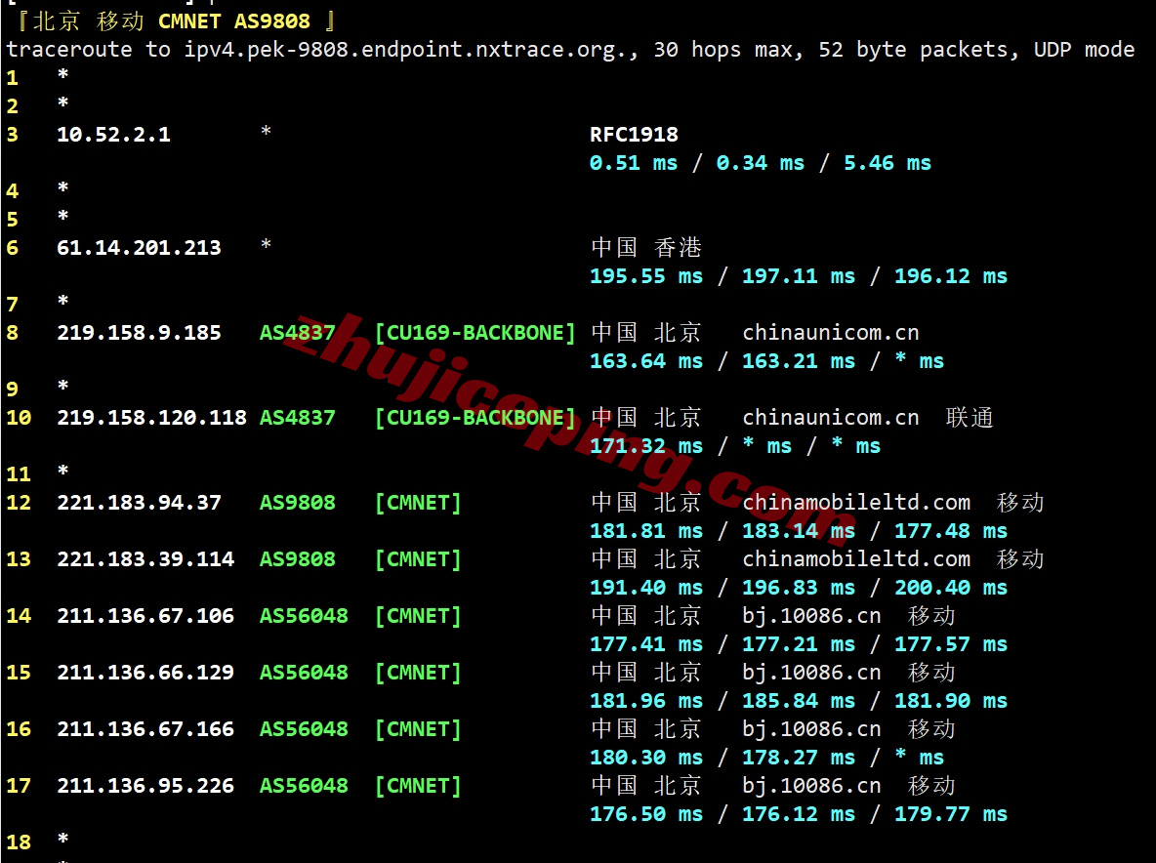Click the CMNET tag on hop 13

418,558
